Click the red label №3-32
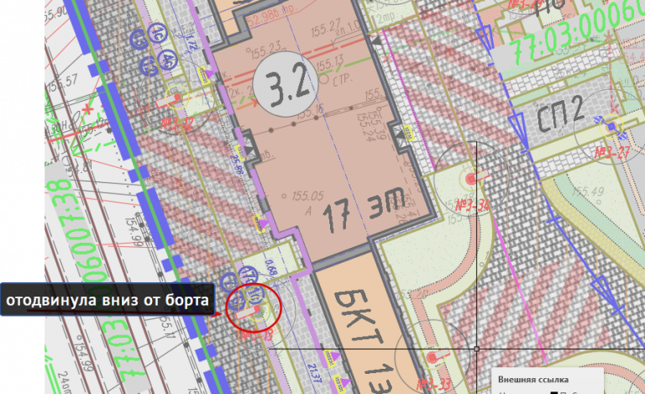The height and width of the screenshot is (394, 645). 176,123
